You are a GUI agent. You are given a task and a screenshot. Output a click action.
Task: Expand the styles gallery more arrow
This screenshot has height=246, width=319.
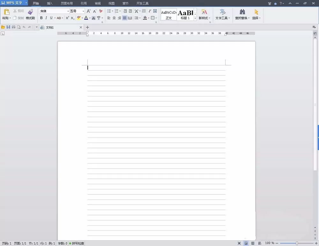[195, 18]
